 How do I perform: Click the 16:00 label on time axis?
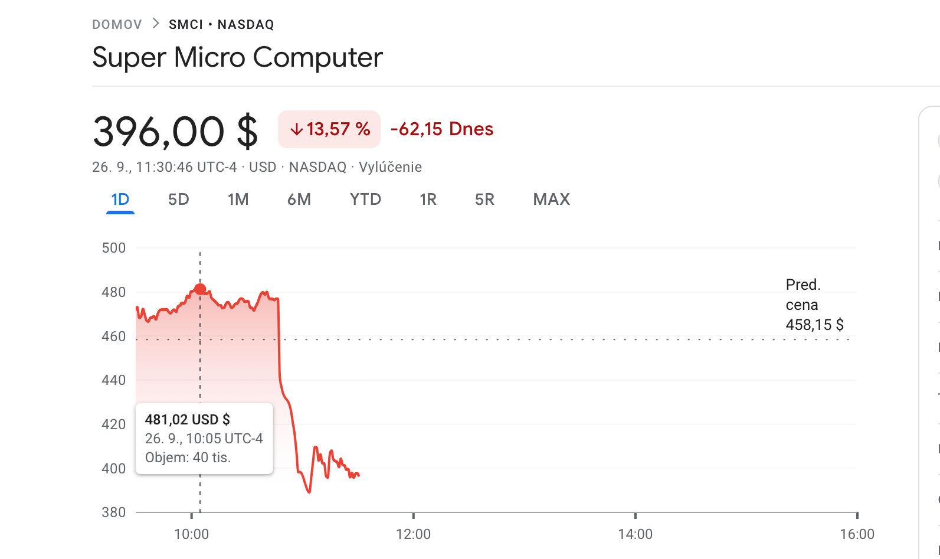coord(857,534)
